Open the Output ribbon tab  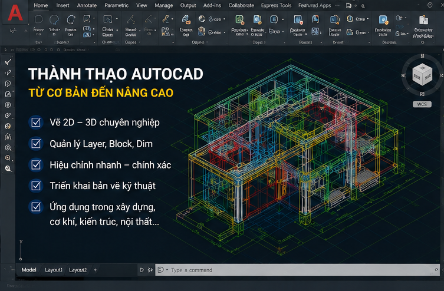(x=188, y=5)
